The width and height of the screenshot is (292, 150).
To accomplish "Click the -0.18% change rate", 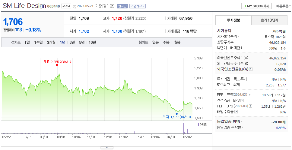I will 33,30.
